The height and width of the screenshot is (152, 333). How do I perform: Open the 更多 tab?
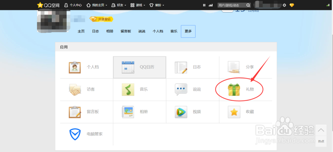(188, 31)
